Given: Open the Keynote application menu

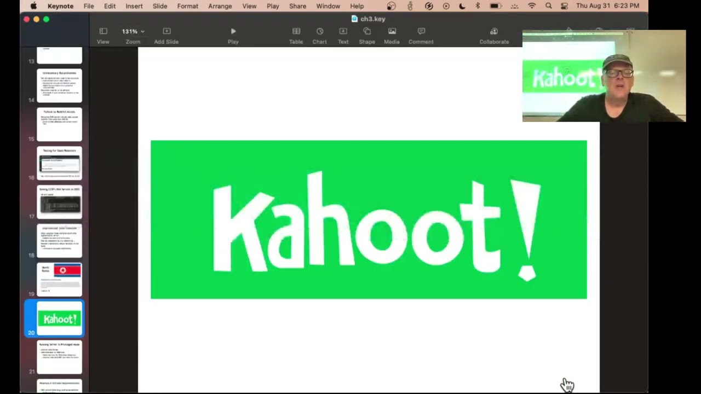Looking at the screenshot, I should pos(60,6).
